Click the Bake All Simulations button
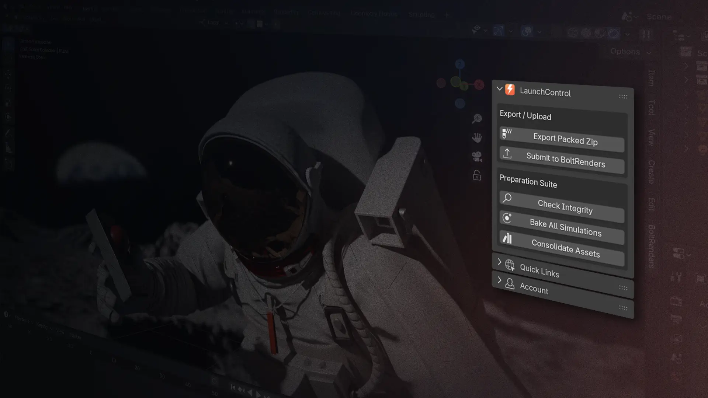The image size is (708, 398). click(565, 227)
